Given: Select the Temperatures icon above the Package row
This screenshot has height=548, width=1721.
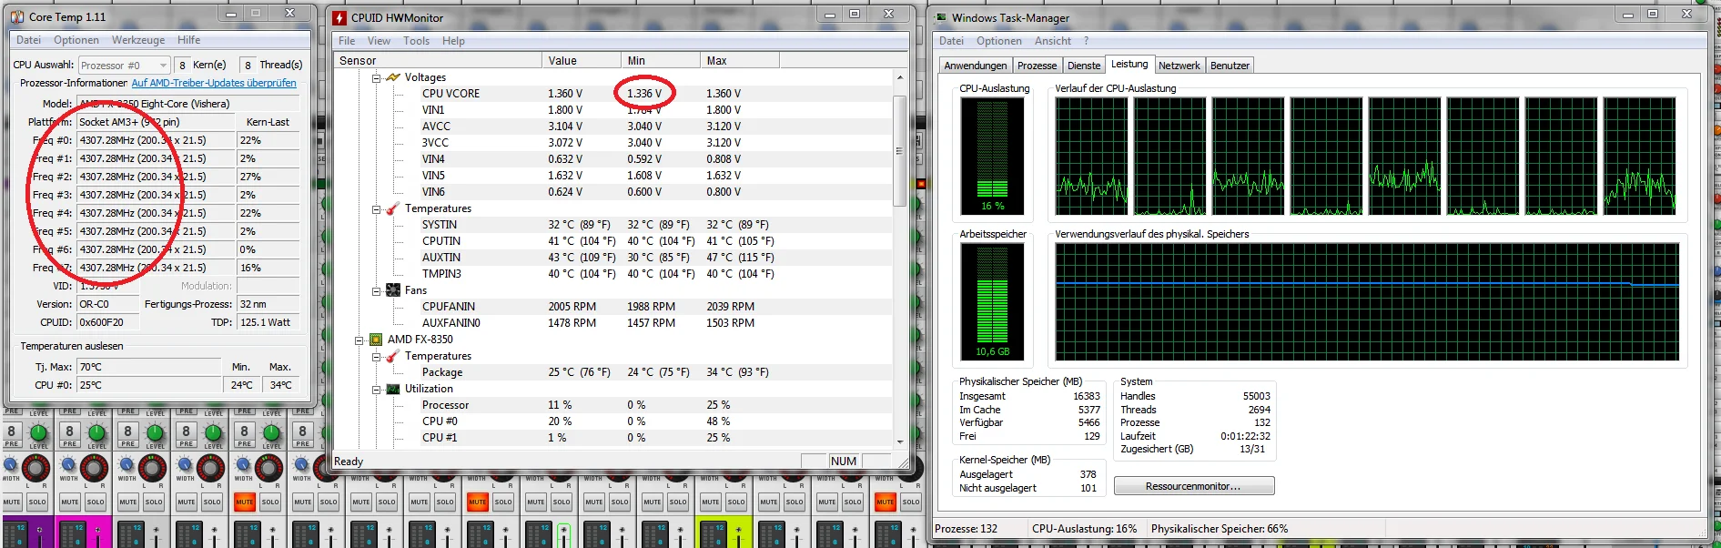Looking at the screenshot, I should (x=393, y=356).
